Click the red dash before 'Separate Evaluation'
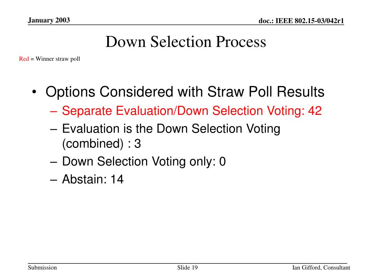This screenshot has height=279, width=372. coord(54,112)
